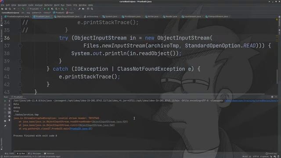Open the Window menu
281x158 pixels.
tap(83, 5)
